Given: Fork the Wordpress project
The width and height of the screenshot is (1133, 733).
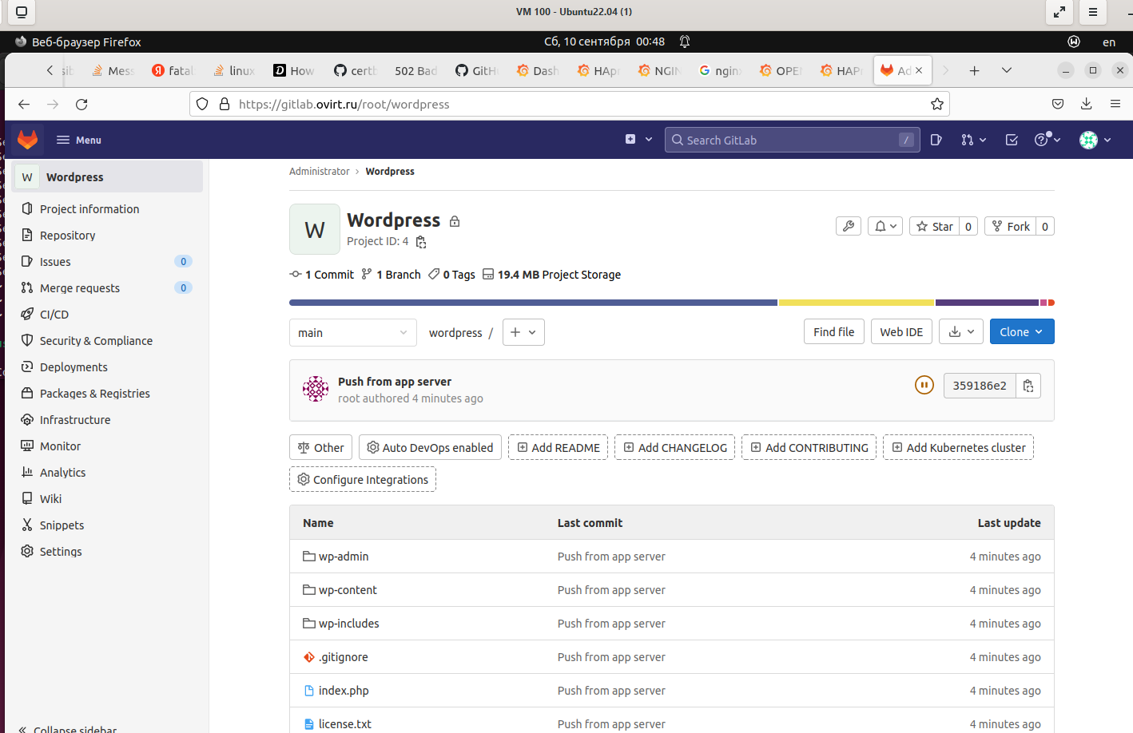Looking at the screenshot, I should pos(1010,227).
